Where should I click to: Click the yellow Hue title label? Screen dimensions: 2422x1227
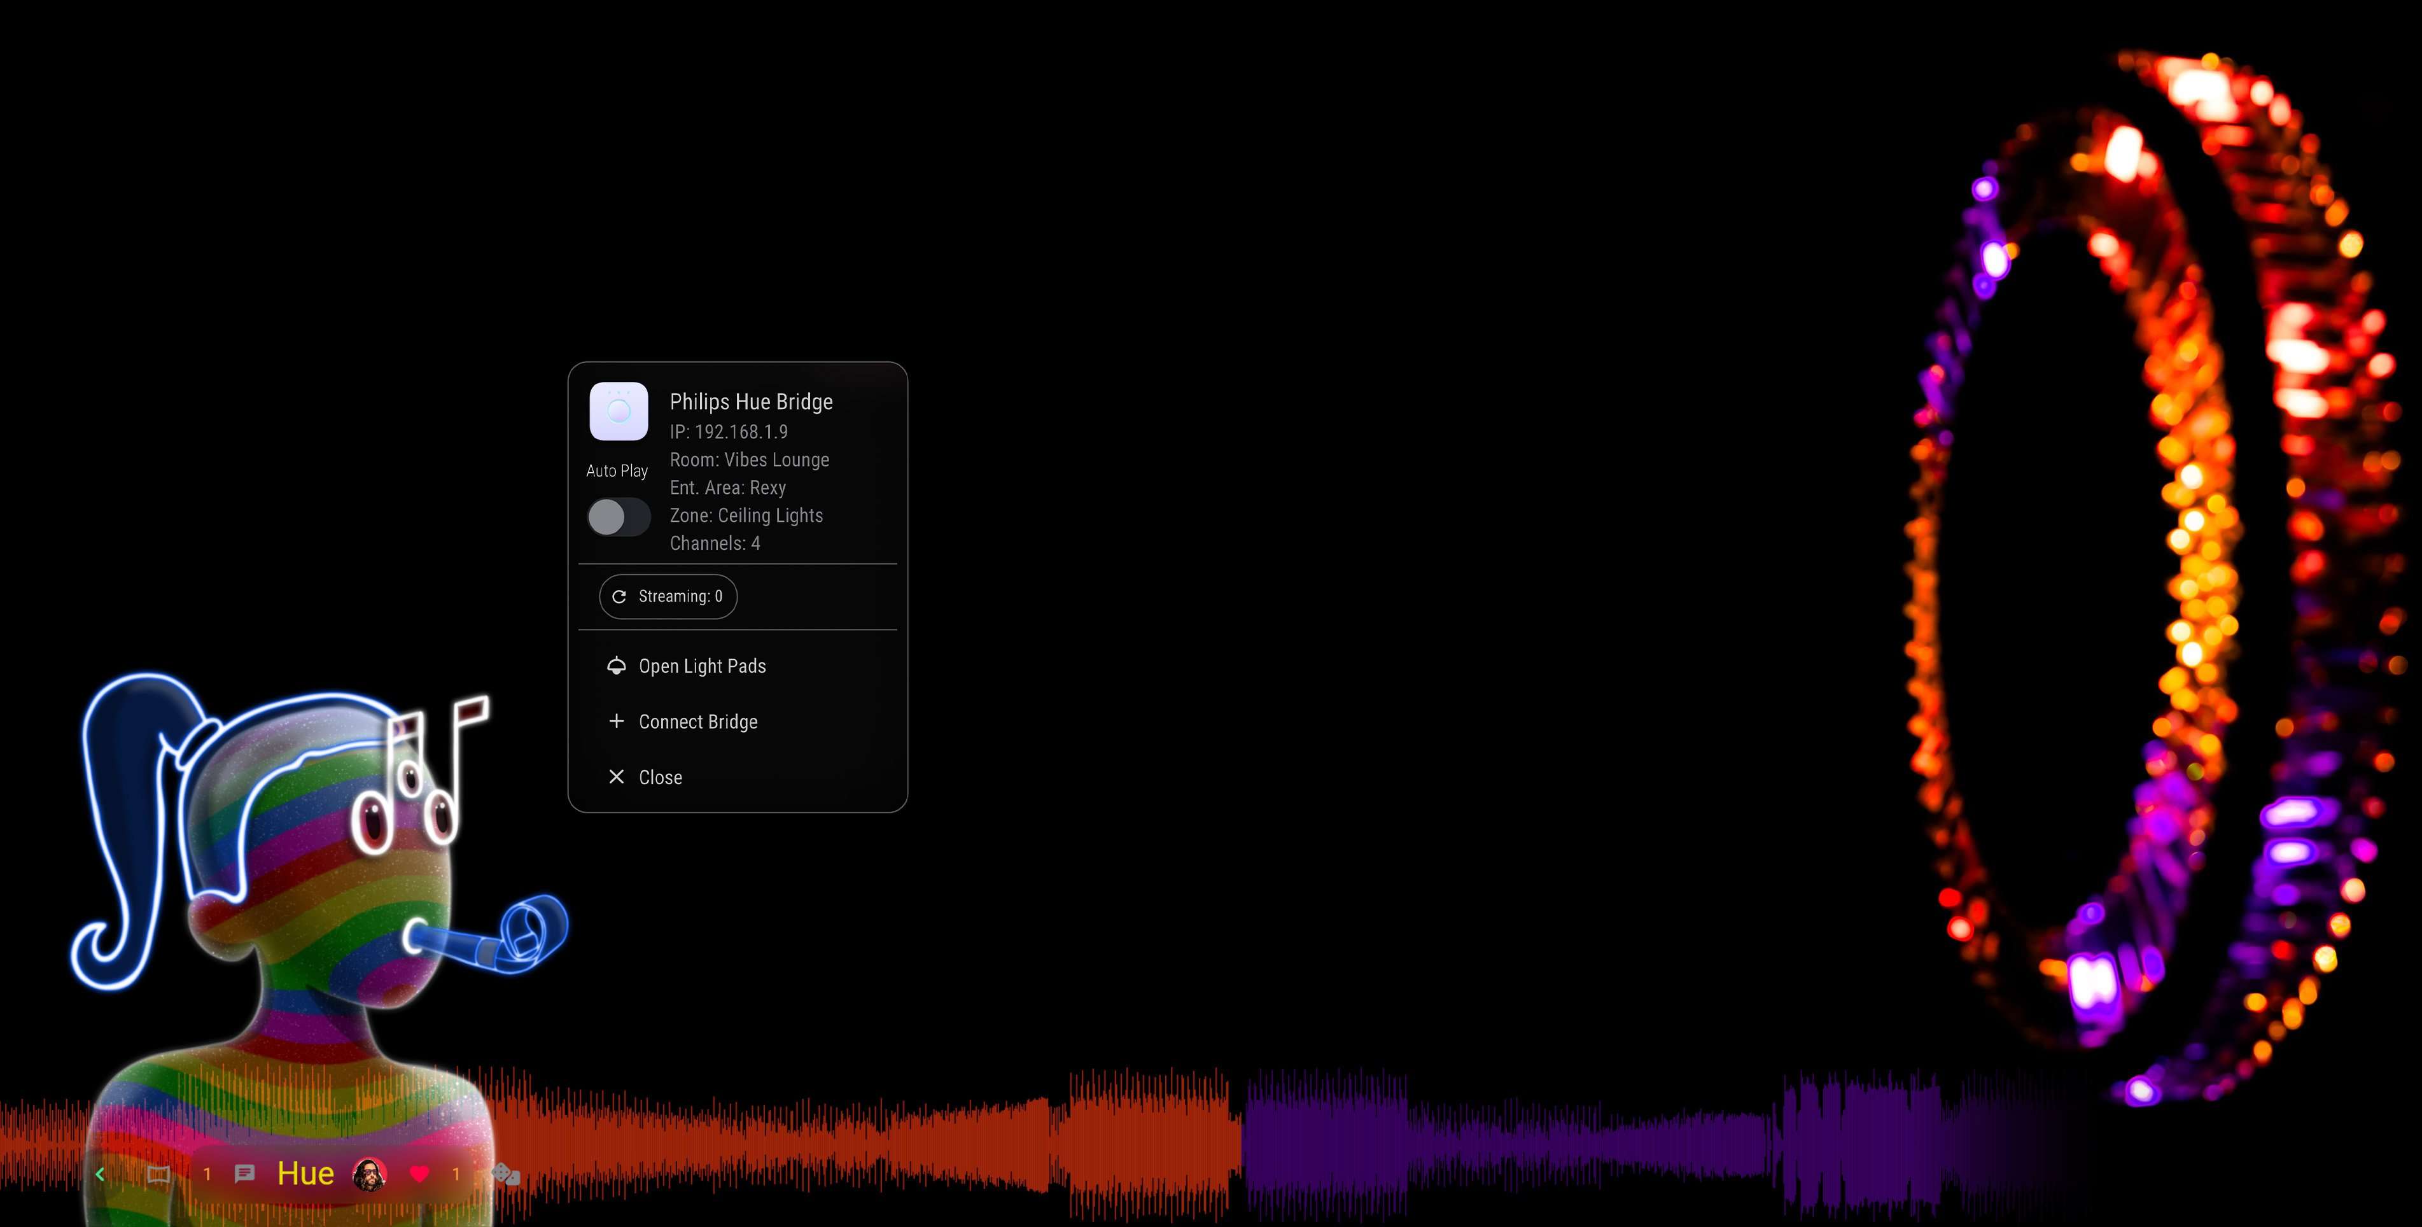[305, 1174]
